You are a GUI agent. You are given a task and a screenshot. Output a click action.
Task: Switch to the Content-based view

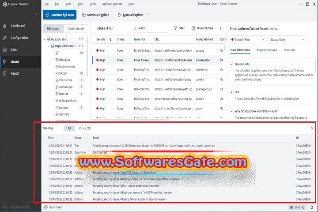(76, 29)
